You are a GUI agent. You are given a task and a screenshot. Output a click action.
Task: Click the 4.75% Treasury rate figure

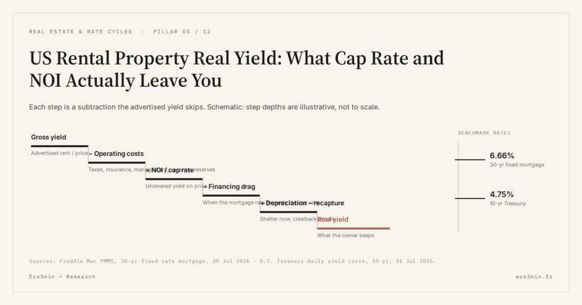click(502, 194)
